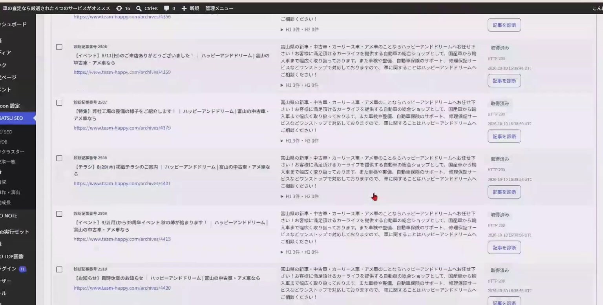Image resolution: width=603 pixels, height=305 pixels.
Task: Click 記事を診断 button for archives/4401
Action: coord(504,192)
